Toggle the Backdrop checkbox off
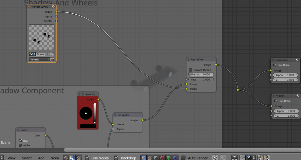 click(116, 158)
